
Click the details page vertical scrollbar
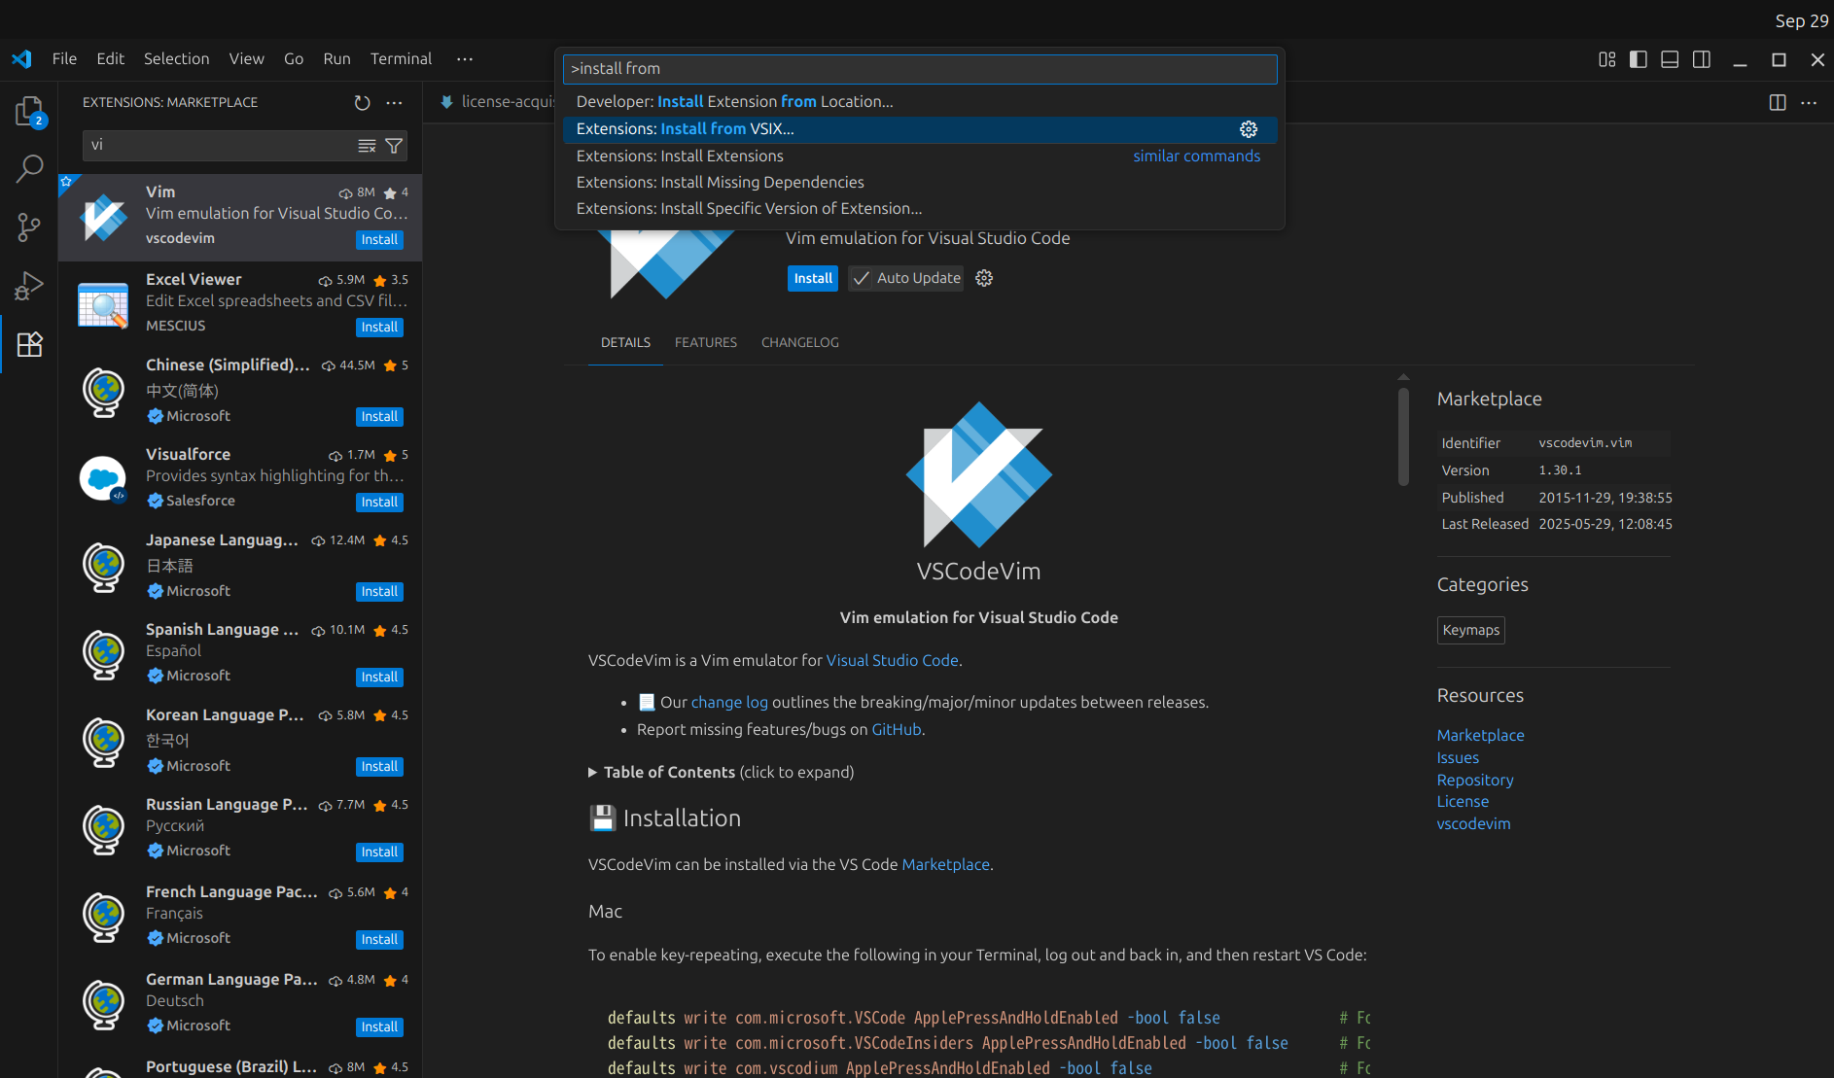tap(1403, 436)
